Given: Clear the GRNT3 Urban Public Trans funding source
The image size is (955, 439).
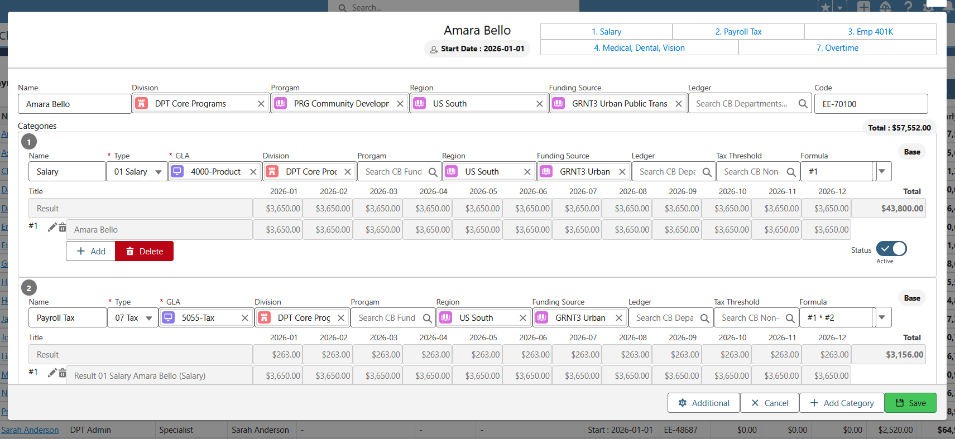Looking at the screenshot, I should coord(678,104).
